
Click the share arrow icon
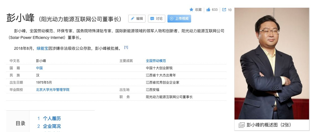224,9
